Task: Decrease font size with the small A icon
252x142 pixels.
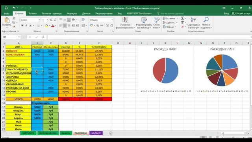Action: 55,20
